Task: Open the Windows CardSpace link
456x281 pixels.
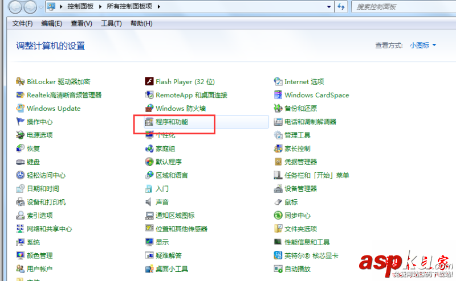Action: [317, 95]
